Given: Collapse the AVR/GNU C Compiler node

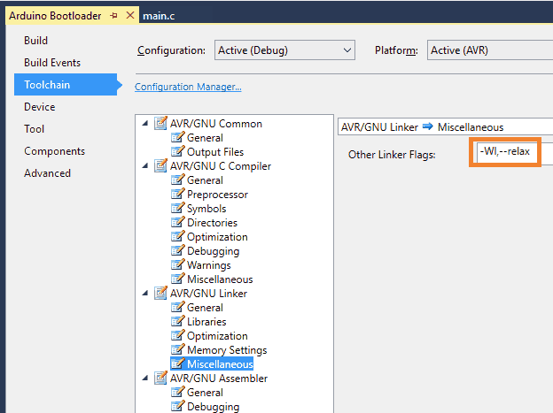Looking at the screenshot, I should tap(145, 166).
